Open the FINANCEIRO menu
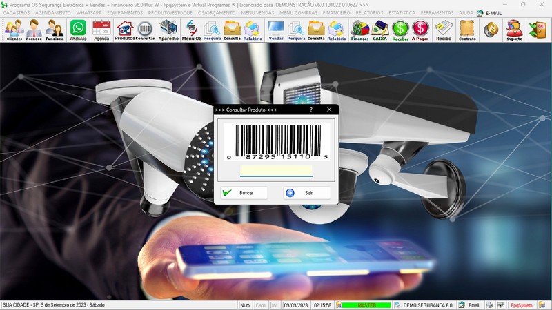The image size is (552, 310). click(x=336, y=13)
